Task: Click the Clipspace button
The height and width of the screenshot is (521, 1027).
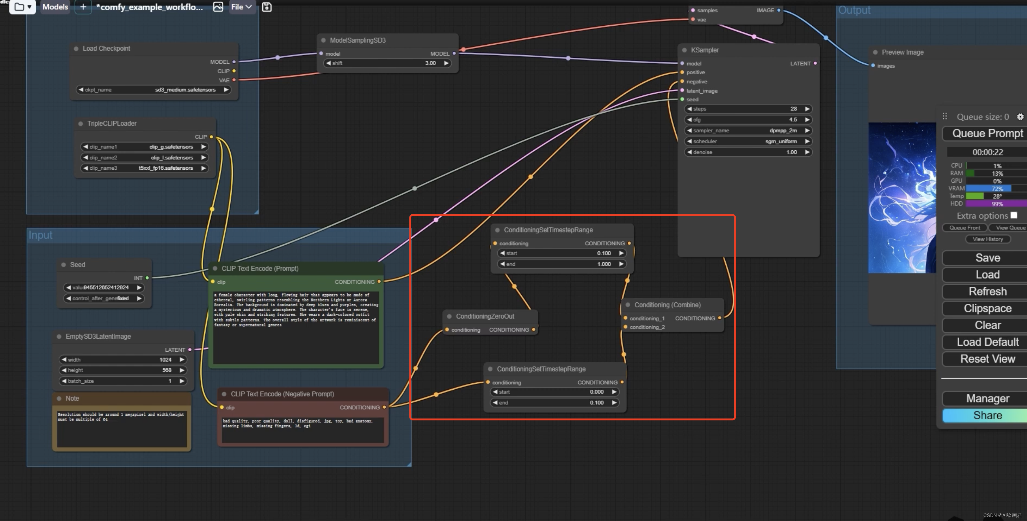Action: click(x=987, y=308)
